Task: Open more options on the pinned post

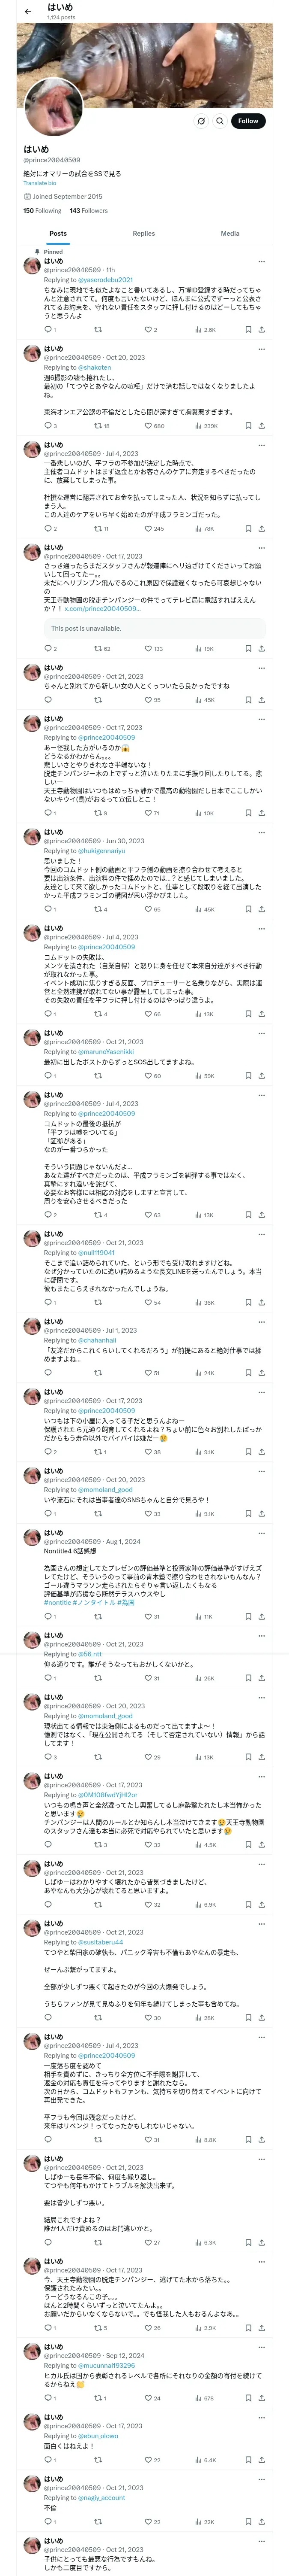Action: click(x=262, y=261)
